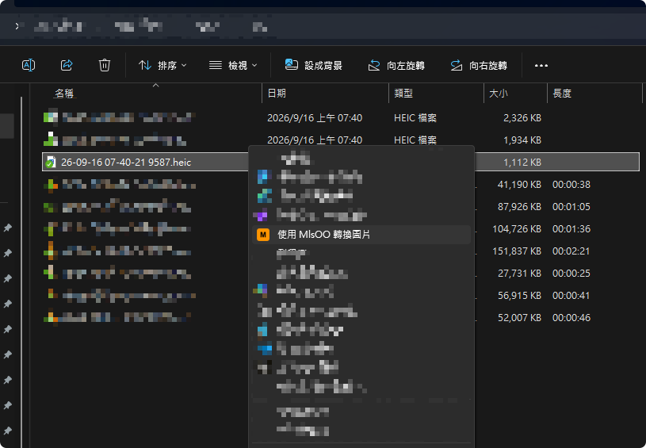This screenshot has width=646, height=448.
Task: Choose 使用 MlsOO 轉換圖片 in context menu
Action: click(361, 235)
